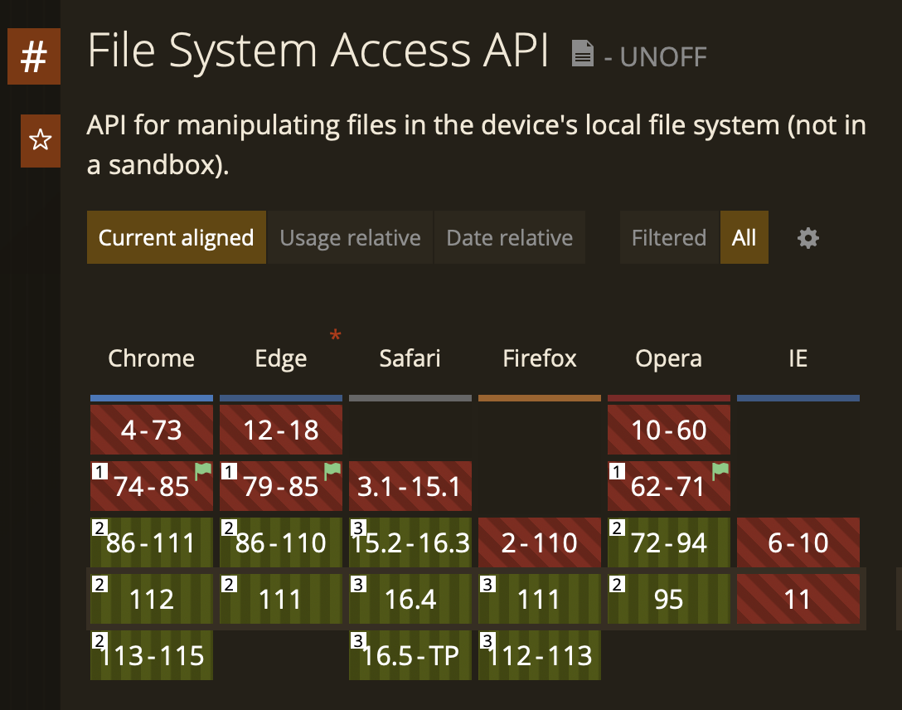Click the green flag icon on Edge 79-85
902x710 pixels.
point(332,469)
